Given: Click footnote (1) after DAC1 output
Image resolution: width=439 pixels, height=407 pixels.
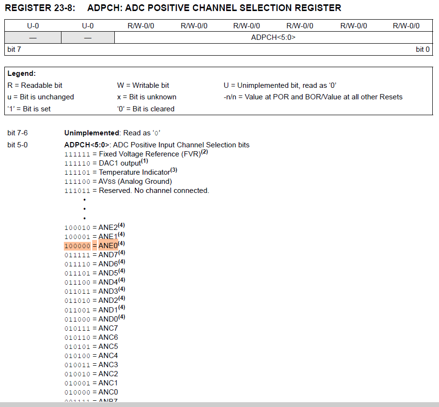Looking at the screenshot, I should point(145,161).
